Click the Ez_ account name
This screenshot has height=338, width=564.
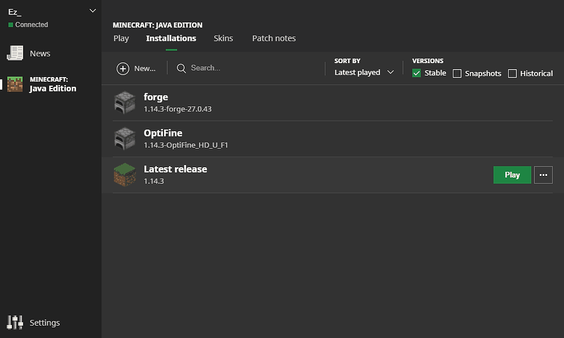pyautogui.click(x=15, y=12)
